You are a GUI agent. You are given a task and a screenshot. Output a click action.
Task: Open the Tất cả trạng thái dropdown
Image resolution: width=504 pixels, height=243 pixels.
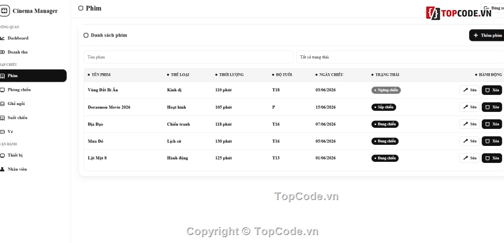(400, 57)
